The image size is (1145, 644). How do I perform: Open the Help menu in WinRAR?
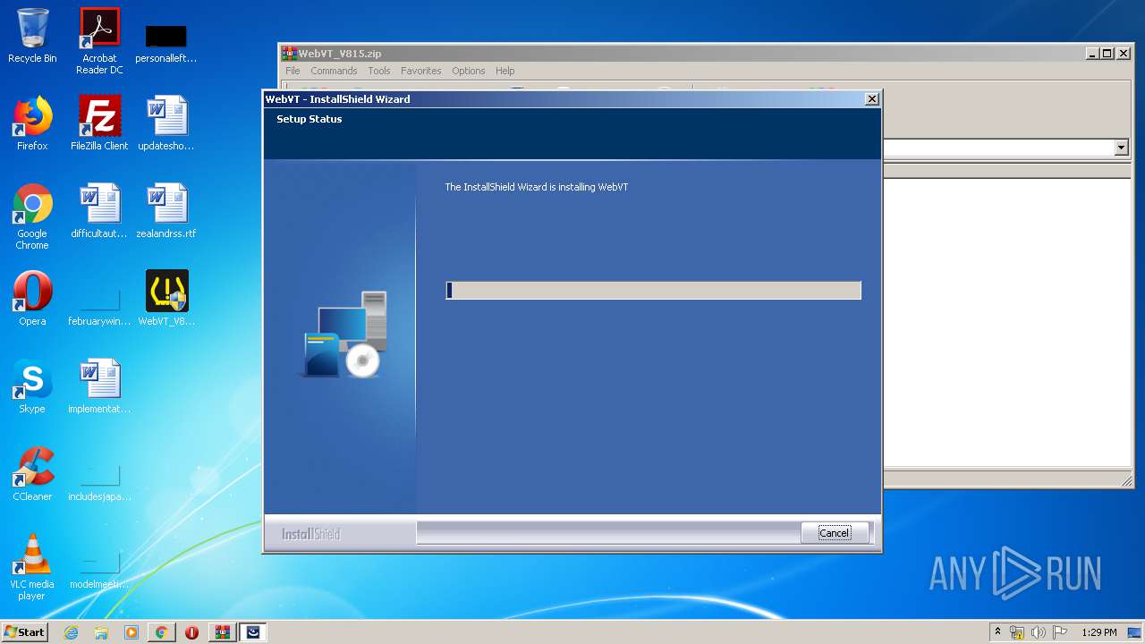pos(505,71)
